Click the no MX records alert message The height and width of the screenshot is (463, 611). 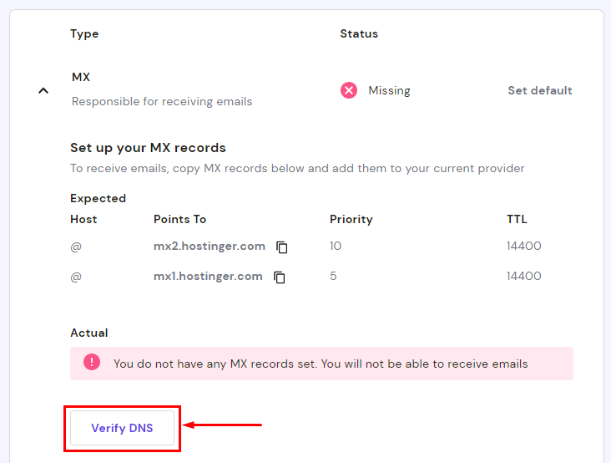coord(321,364)
